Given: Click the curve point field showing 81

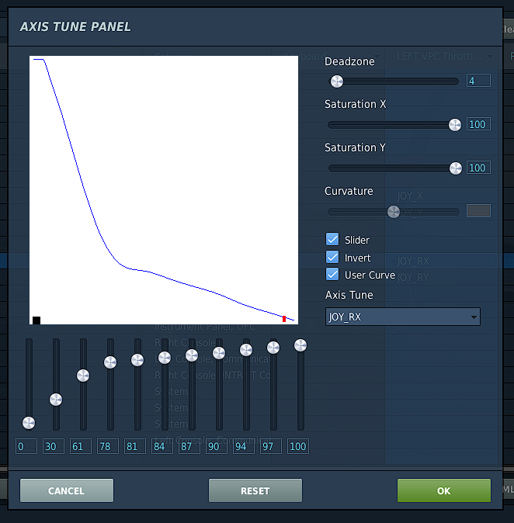Looking at the screenshot, I should [x=135, y=446].
